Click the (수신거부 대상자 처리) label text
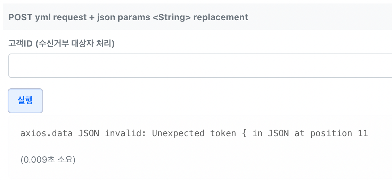The image size is (392, 180). pos(75,44)
